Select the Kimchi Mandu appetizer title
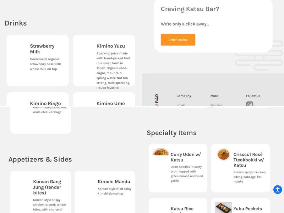 coord(114,181)
